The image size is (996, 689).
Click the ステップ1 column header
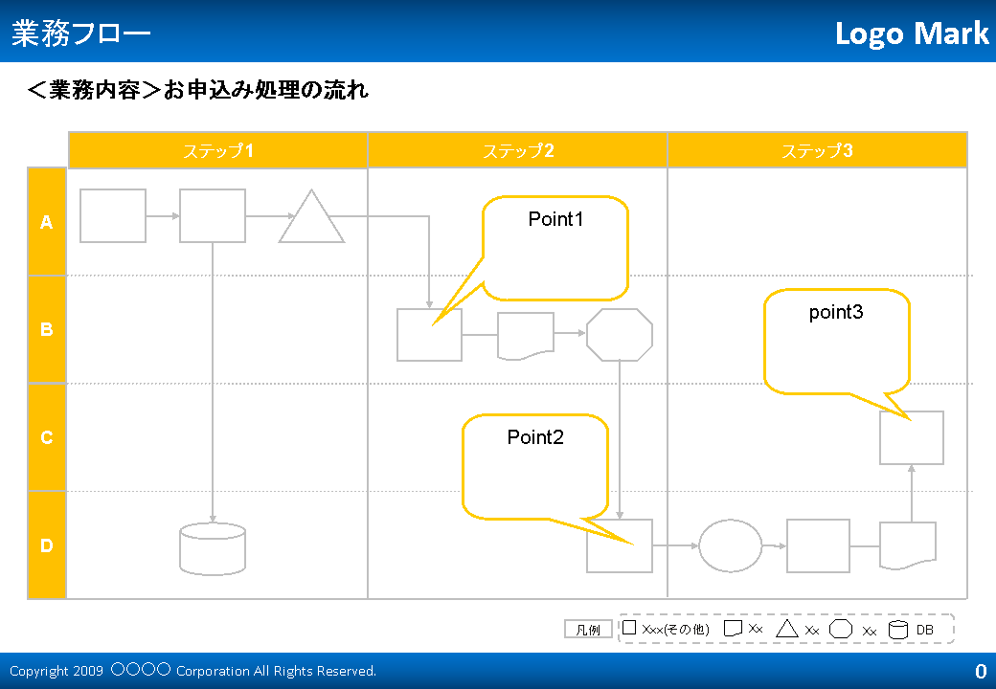click(217, 150)
